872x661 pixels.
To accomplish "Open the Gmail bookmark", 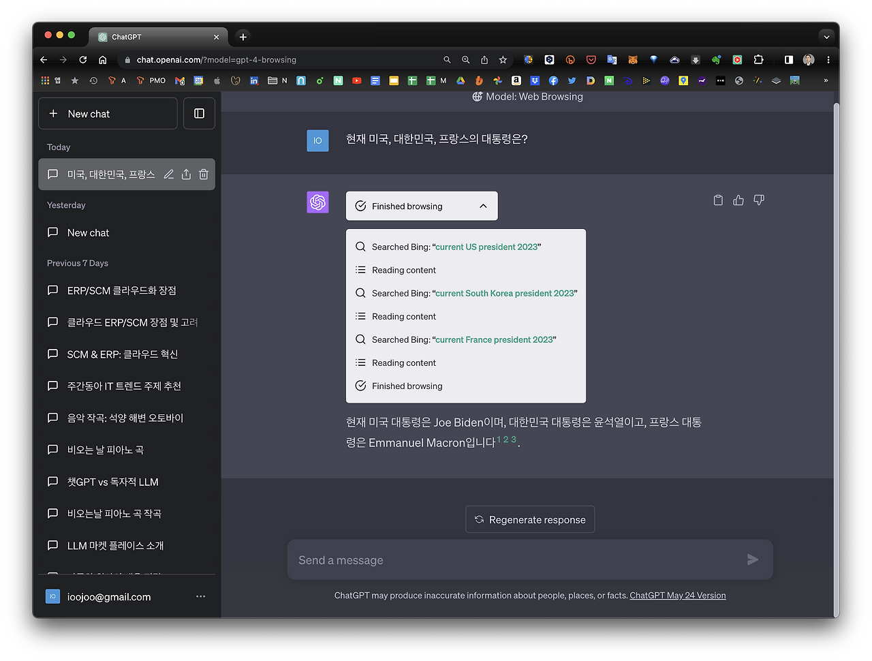I will pyautogui.click(x=180, y=80).
